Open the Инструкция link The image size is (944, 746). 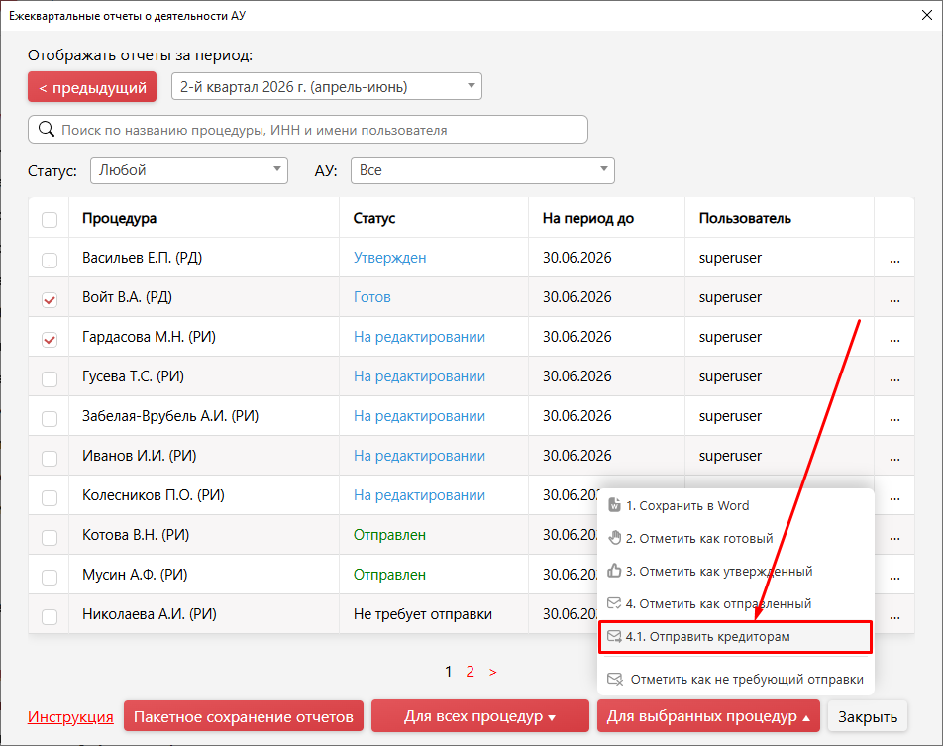coord(70,716)
